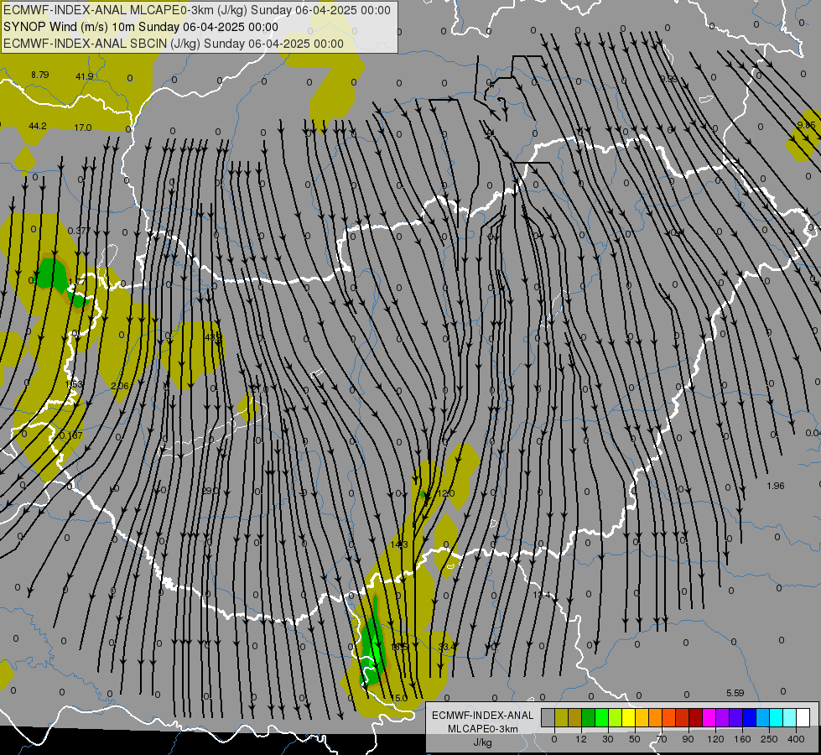Click the map value 33.4
Viewport: 821px width, 755px height.
click(x=447, y=647)
